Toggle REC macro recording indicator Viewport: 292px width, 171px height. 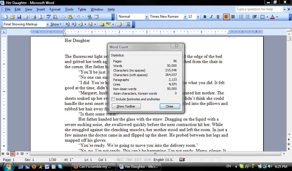[120, 160]
